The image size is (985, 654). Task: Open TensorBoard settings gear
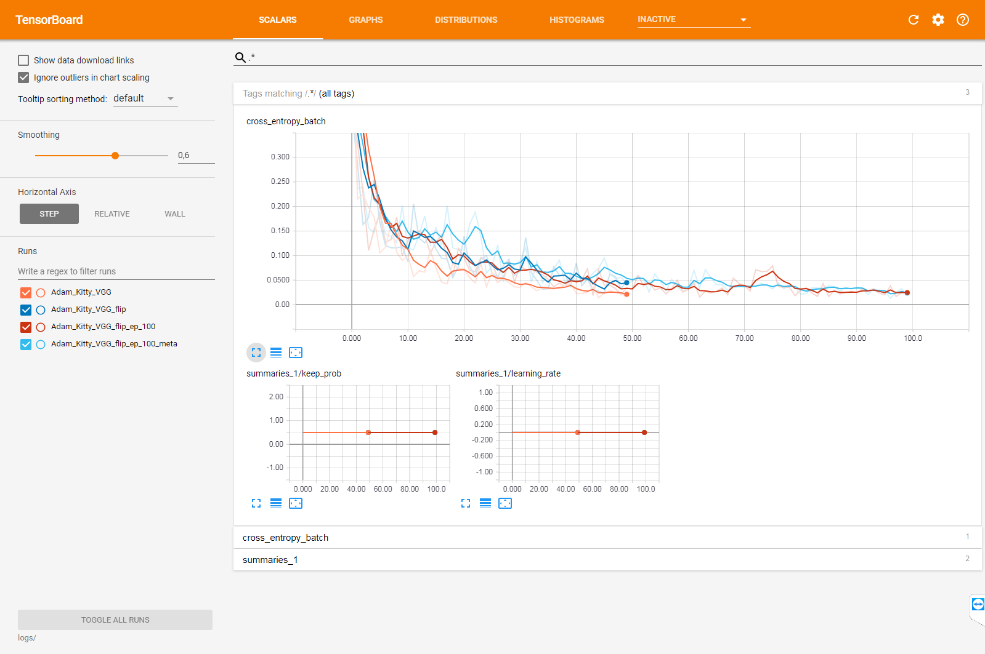[938, 20]
